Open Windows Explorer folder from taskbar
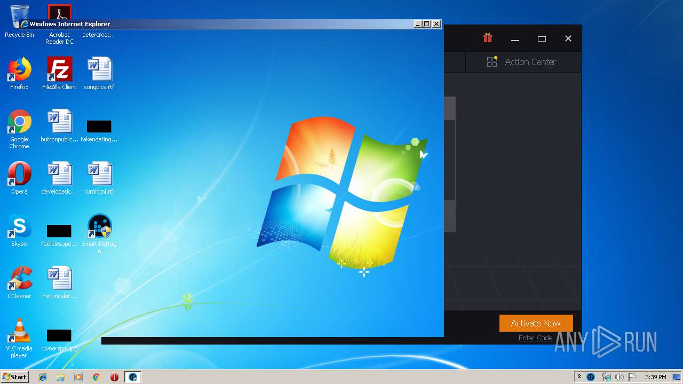 click(60, 377)
